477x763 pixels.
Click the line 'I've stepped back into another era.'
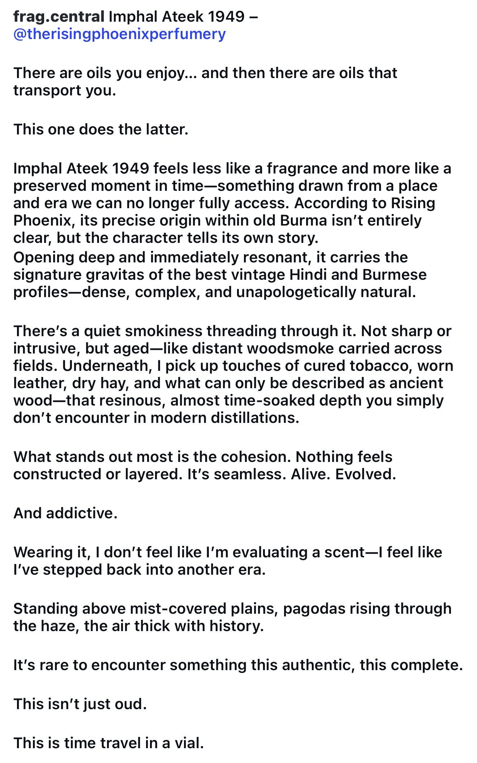tap(139, 570)
